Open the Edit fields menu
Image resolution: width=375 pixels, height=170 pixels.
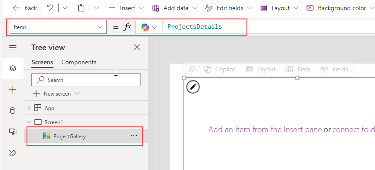click(x=229, y=8)
